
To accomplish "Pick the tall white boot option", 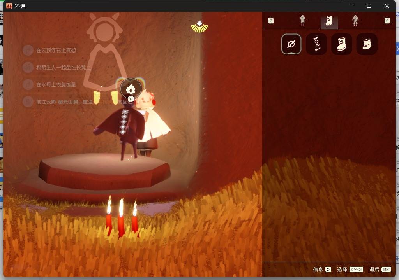I will pos(341,44).
